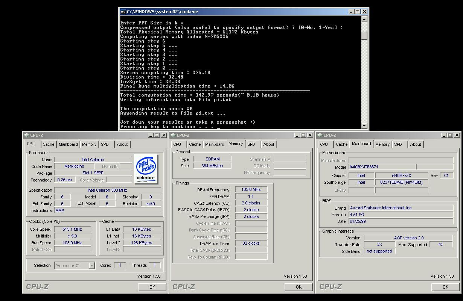Close the right CPU-Z window

click(x=457, y=135)
